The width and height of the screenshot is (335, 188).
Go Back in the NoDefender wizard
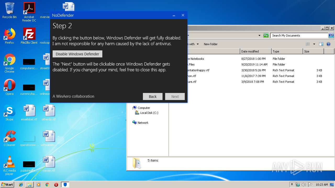153,97
